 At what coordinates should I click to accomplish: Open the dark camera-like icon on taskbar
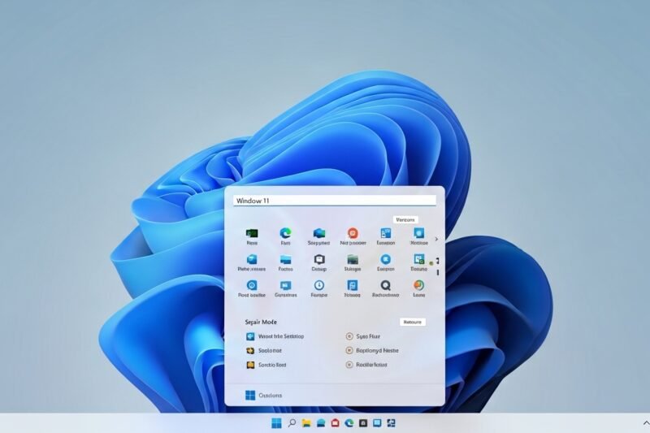click(363, 423)
